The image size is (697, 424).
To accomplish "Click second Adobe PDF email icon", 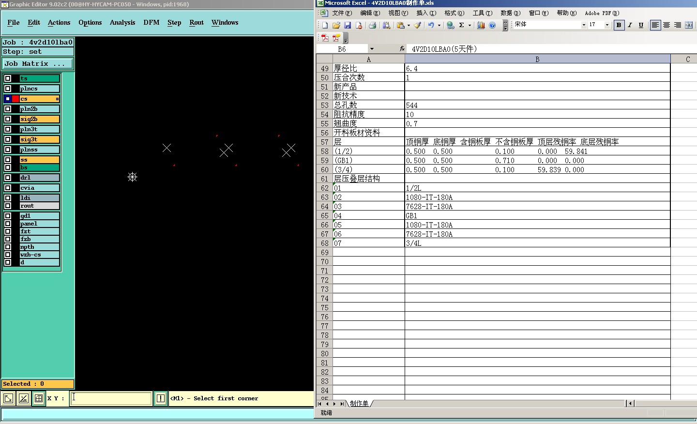I will 336,38.
